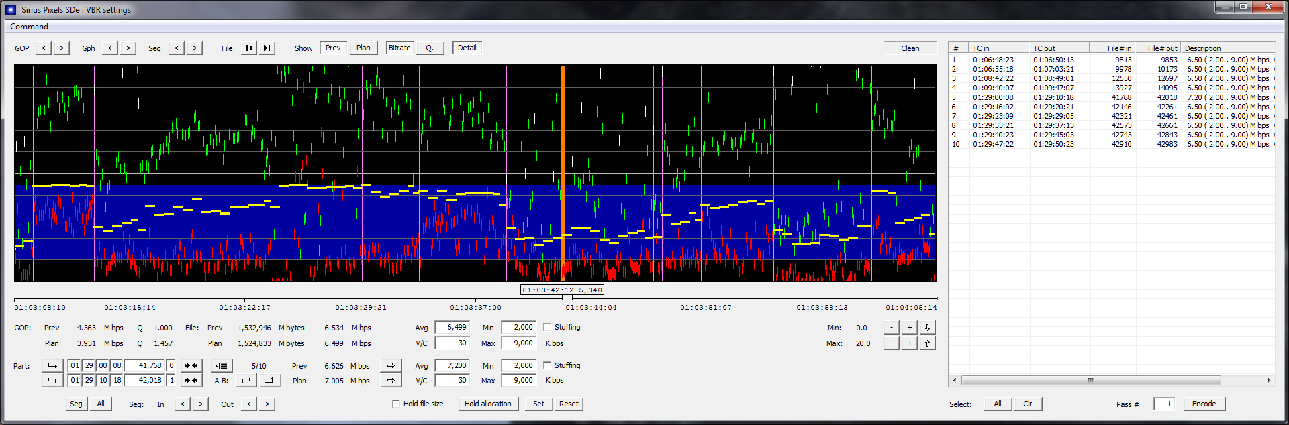
Task: Go to next GOP with the > button
Action: pyautogui.click(x=62, y=48)
